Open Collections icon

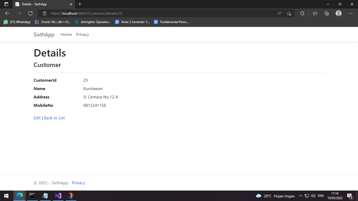click(327, 13)
